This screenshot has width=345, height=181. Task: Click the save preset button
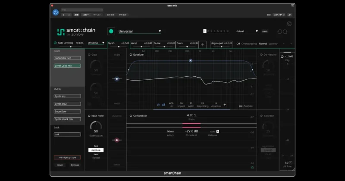265,31
